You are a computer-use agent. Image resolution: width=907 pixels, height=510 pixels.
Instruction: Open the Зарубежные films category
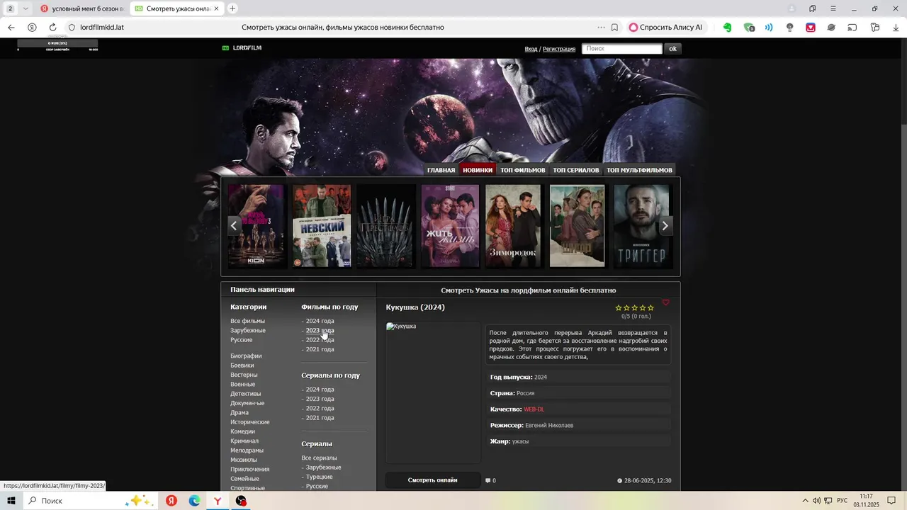(248, 331)
